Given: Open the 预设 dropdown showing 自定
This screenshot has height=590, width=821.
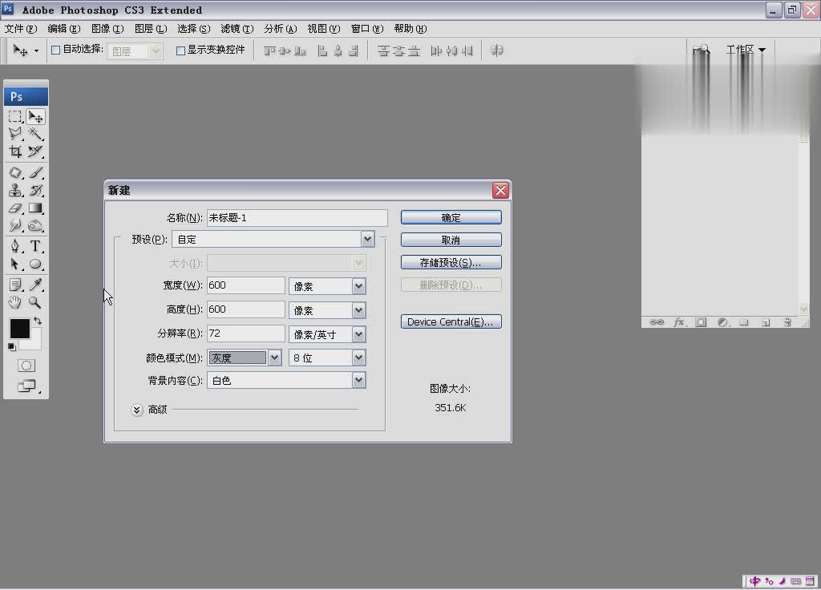Looking at the screenshot, I should 273,239.
